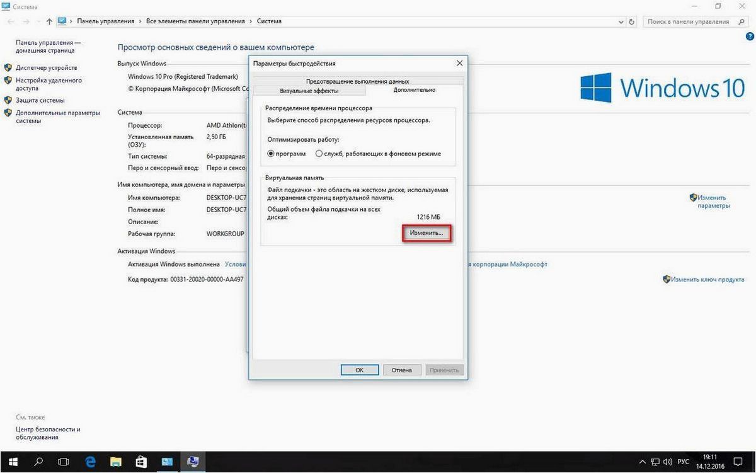Click Изменить ключ продукта link
The image size is (756, 473).
(708, 279)
